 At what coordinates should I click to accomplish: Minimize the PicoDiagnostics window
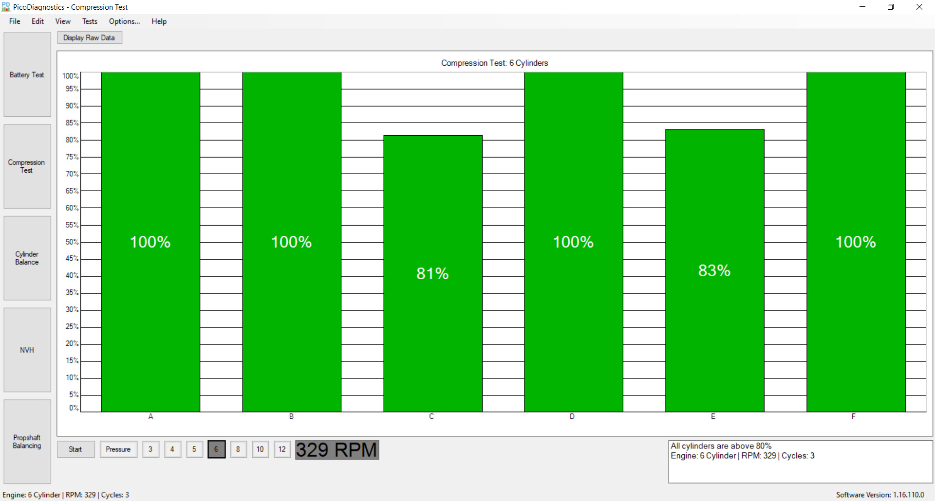click(x=862, y=7)
